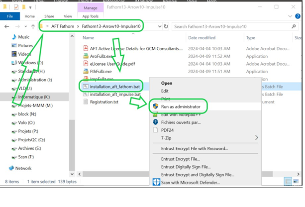Choose Open from the context menu
Screen dimensions: 305x207
pyautogui.click(x=167, y=83)
